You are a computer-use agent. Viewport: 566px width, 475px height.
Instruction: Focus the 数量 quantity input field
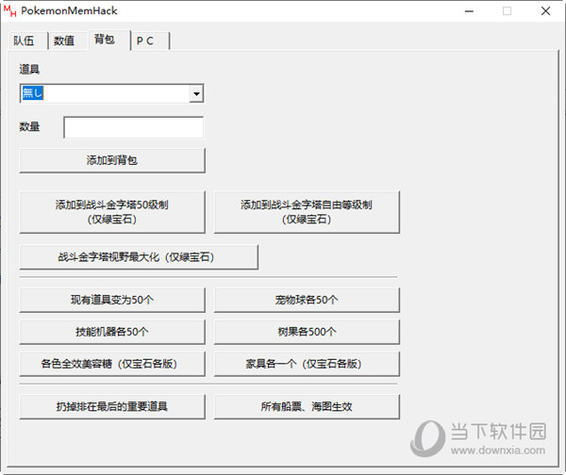133,127
